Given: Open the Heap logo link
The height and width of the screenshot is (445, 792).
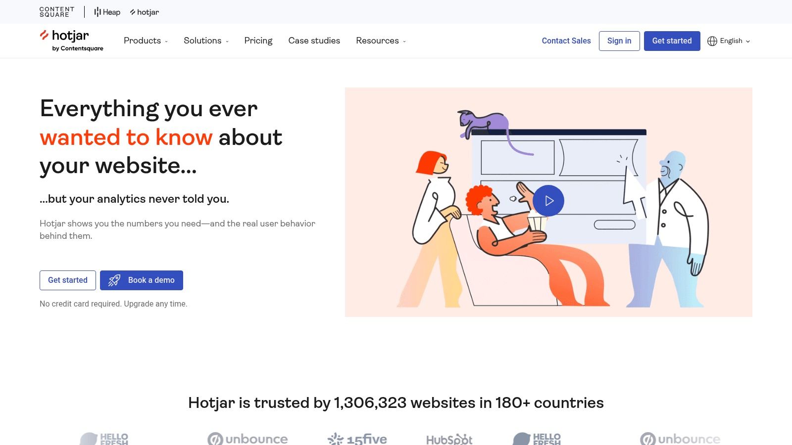Looking at the screenshot, I should coord(107,12).
